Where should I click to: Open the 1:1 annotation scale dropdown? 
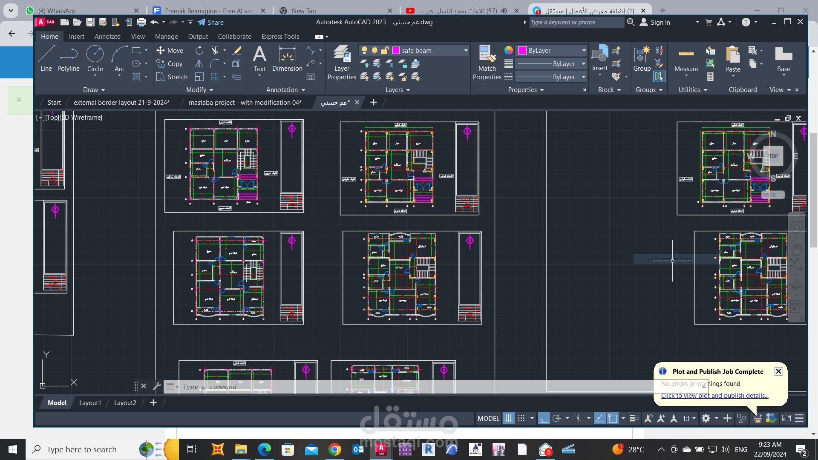coord(689,418)
